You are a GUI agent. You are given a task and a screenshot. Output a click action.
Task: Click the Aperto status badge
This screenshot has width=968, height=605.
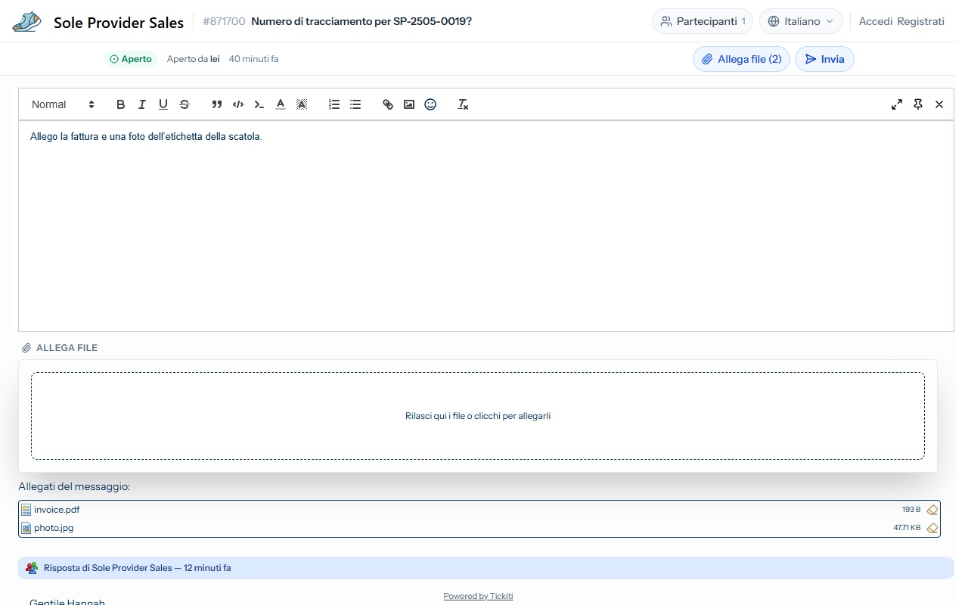point(130,59)
